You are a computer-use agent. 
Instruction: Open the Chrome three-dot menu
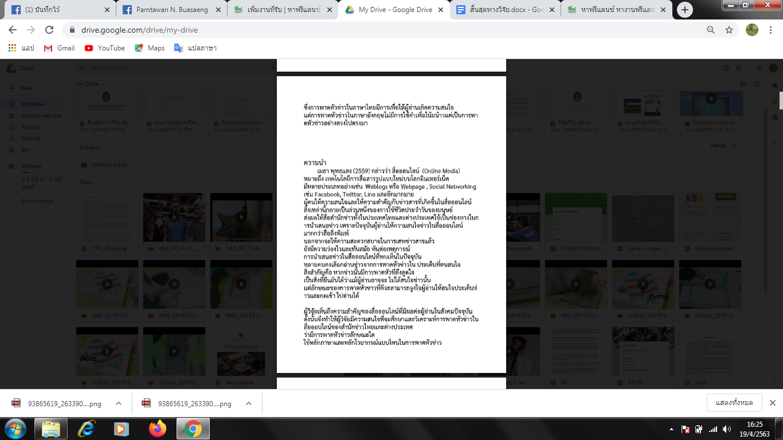[x=771, y=30]
